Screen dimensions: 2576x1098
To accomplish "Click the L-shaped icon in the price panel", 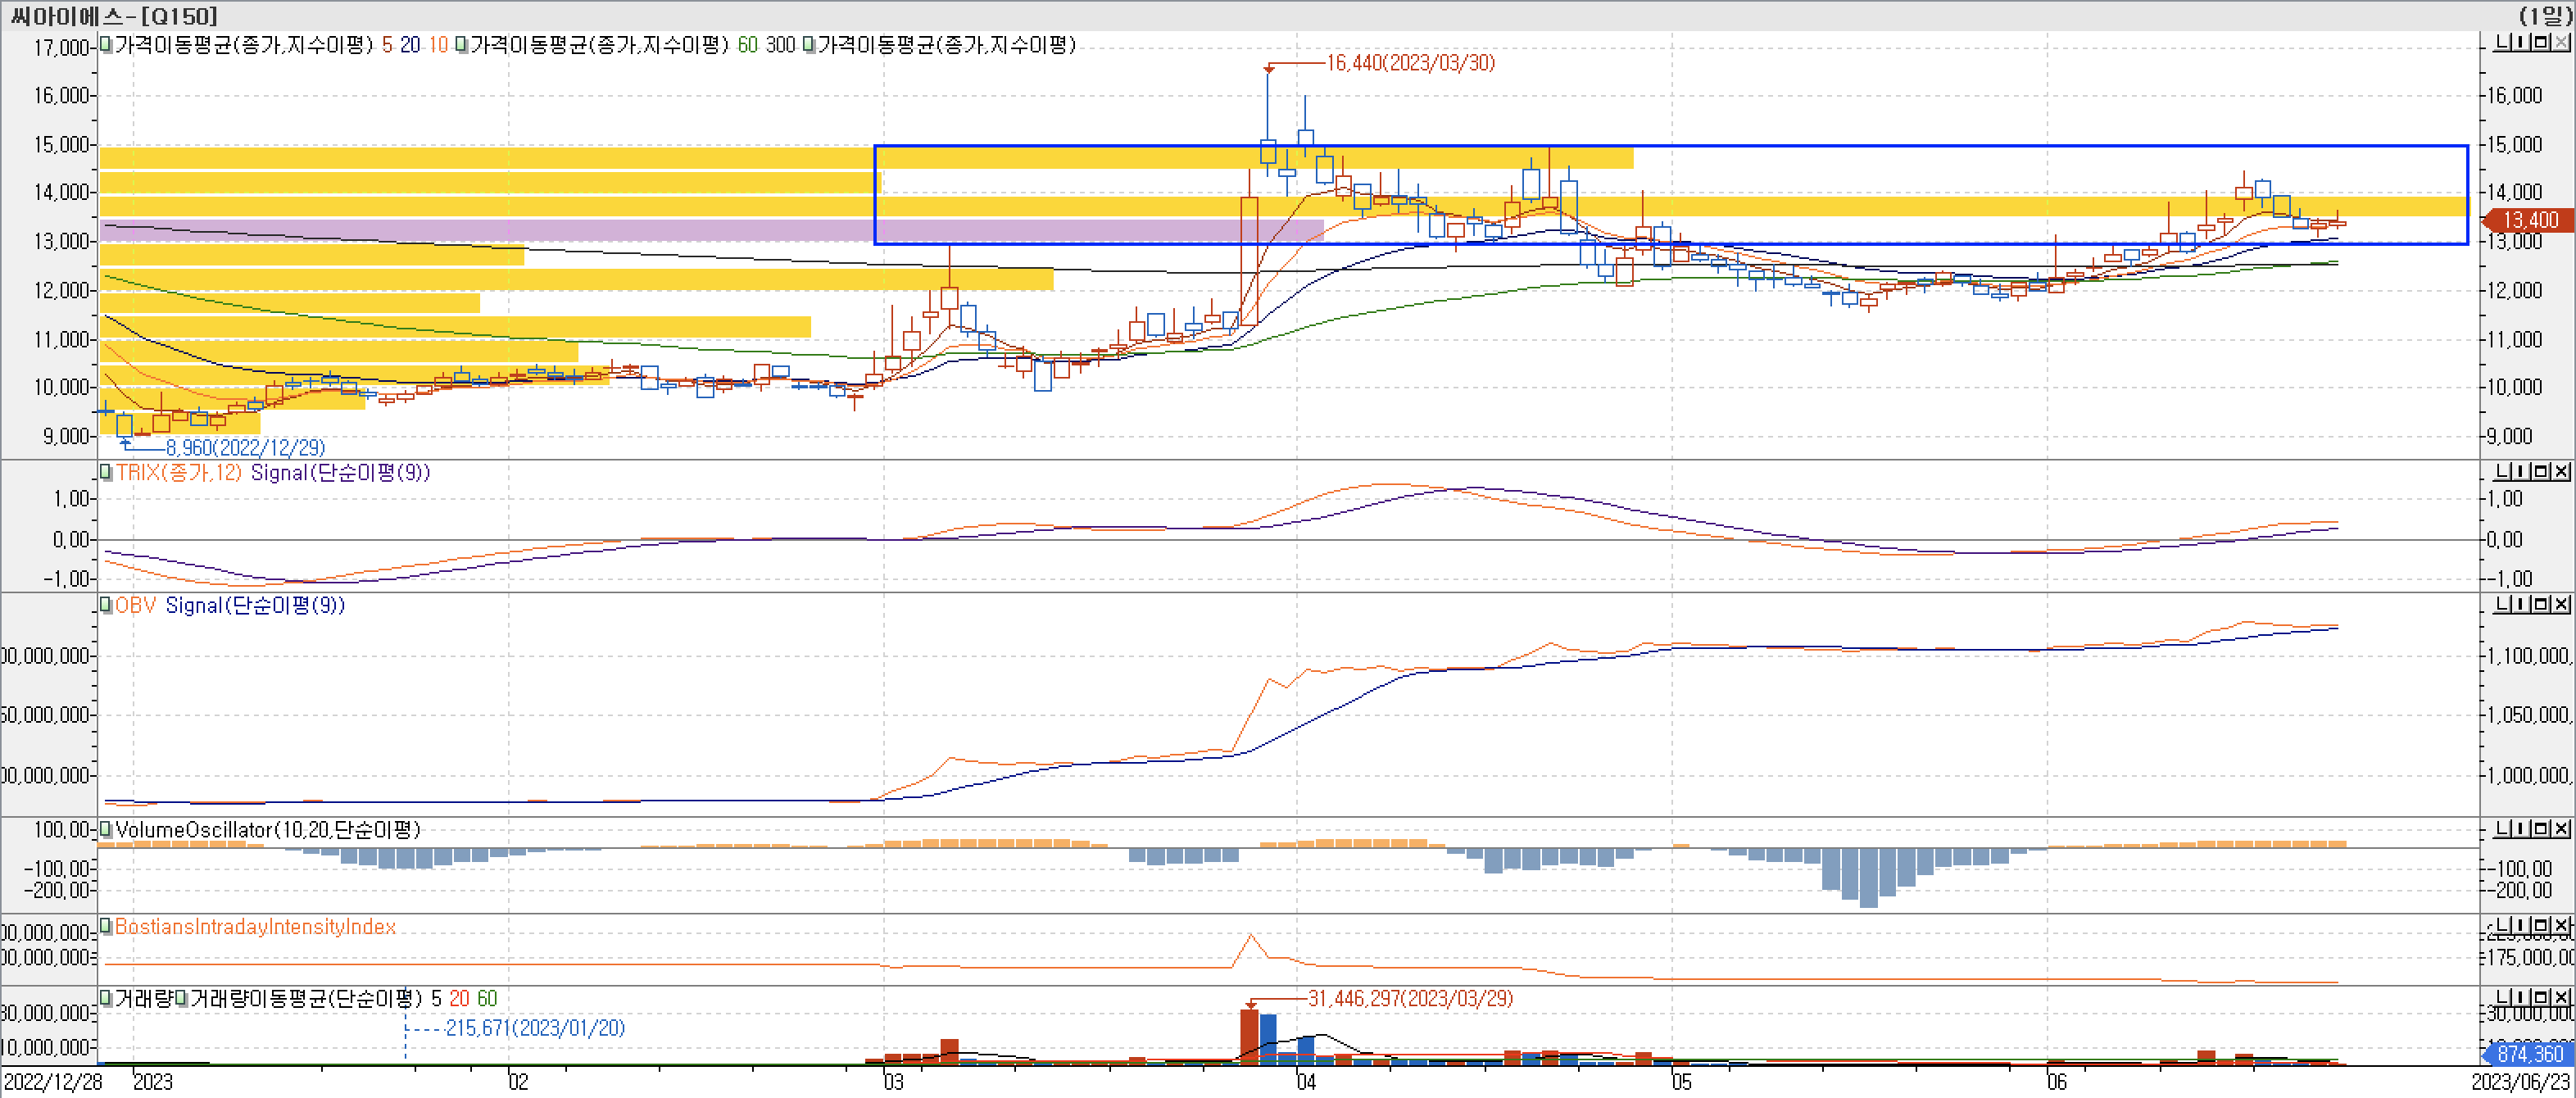I will [2503, 42].
